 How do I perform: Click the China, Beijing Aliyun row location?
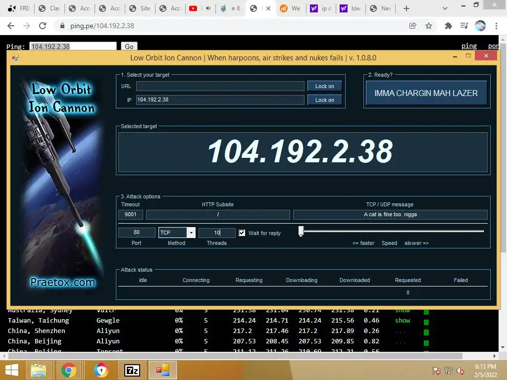click(35, 341)
